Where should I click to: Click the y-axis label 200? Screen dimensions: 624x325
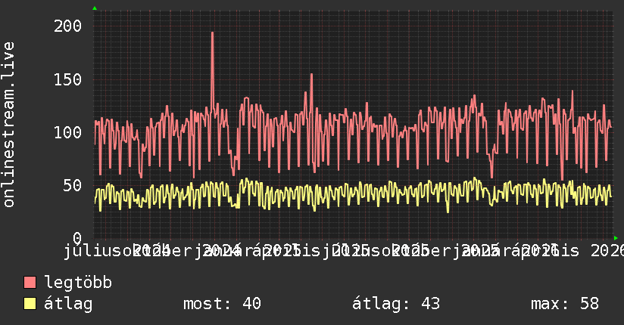tap(67, 26)
